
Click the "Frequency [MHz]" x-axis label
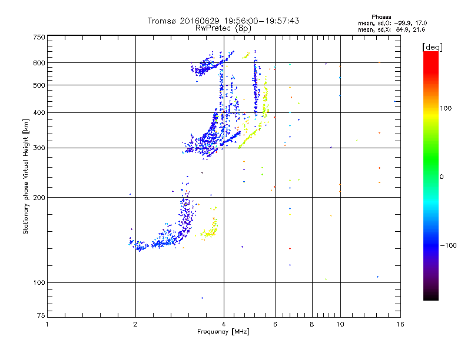click(223, 332)
